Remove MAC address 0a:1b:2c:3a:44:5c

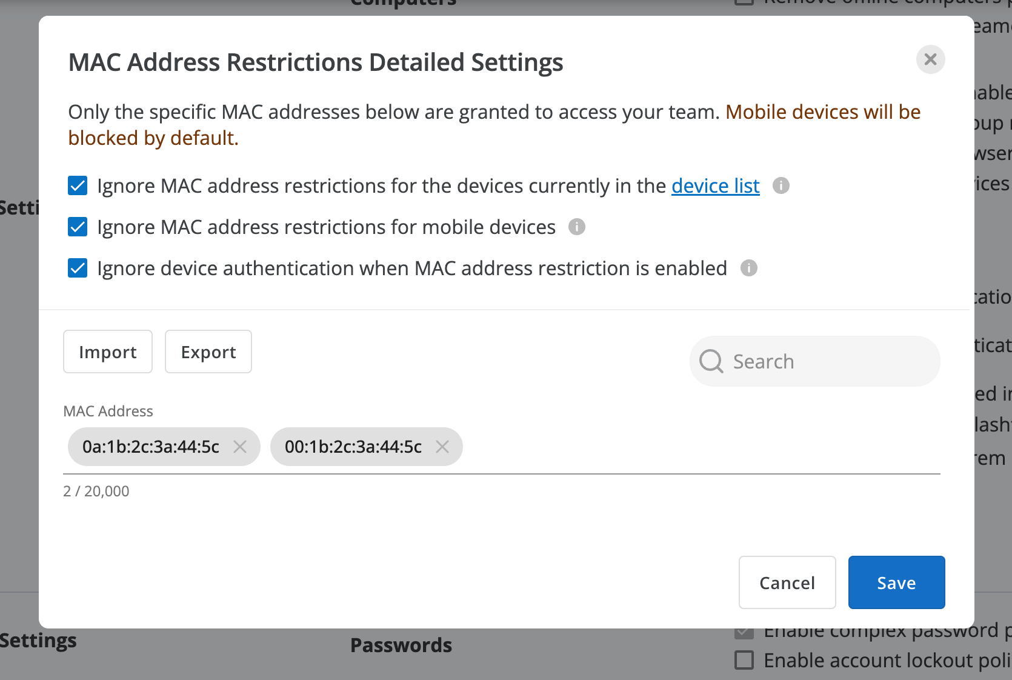tap(240, 447)
